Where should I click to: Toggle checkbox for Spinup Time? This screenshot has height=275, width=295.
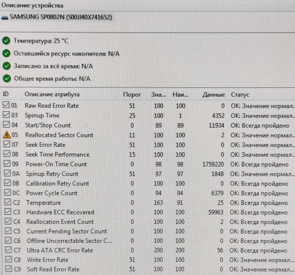coord(6,115)
